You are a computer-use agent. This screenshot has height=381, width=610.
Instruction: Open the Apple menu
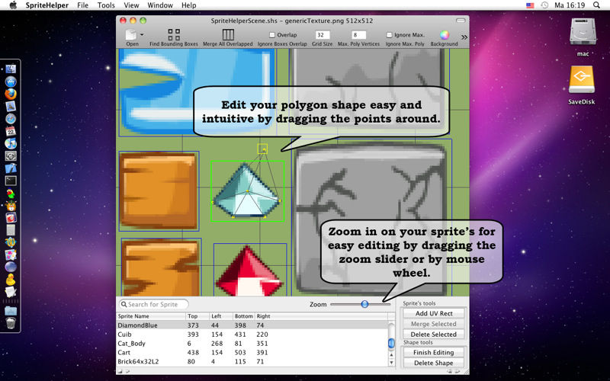(x=13, y=5)
